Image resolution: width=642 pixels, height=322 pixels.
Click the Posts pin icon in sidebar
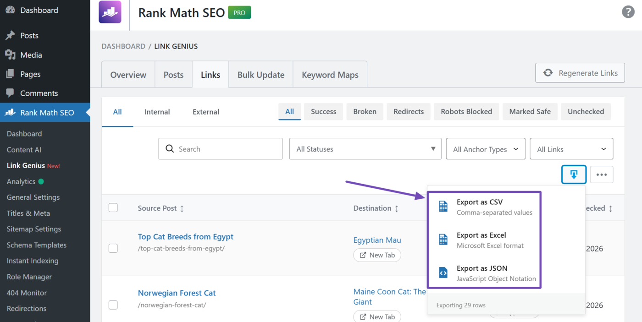point(10,35)
